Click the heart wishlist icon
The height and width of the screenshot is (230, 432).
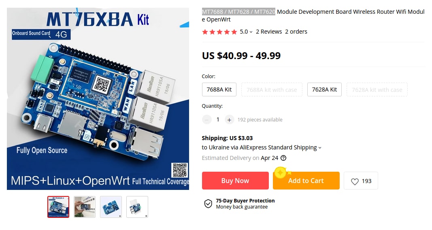coord(355,181)
